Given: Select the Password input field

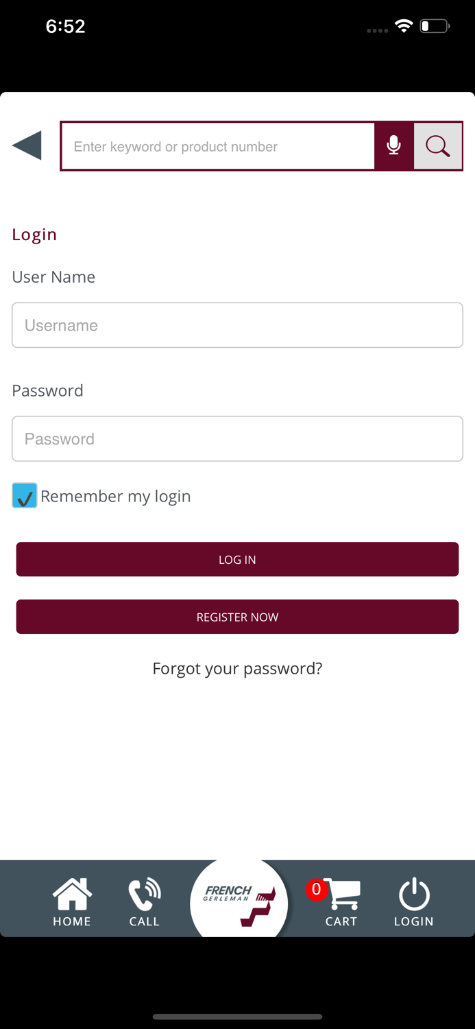Looking at the screenshot, I should [237, 439].
